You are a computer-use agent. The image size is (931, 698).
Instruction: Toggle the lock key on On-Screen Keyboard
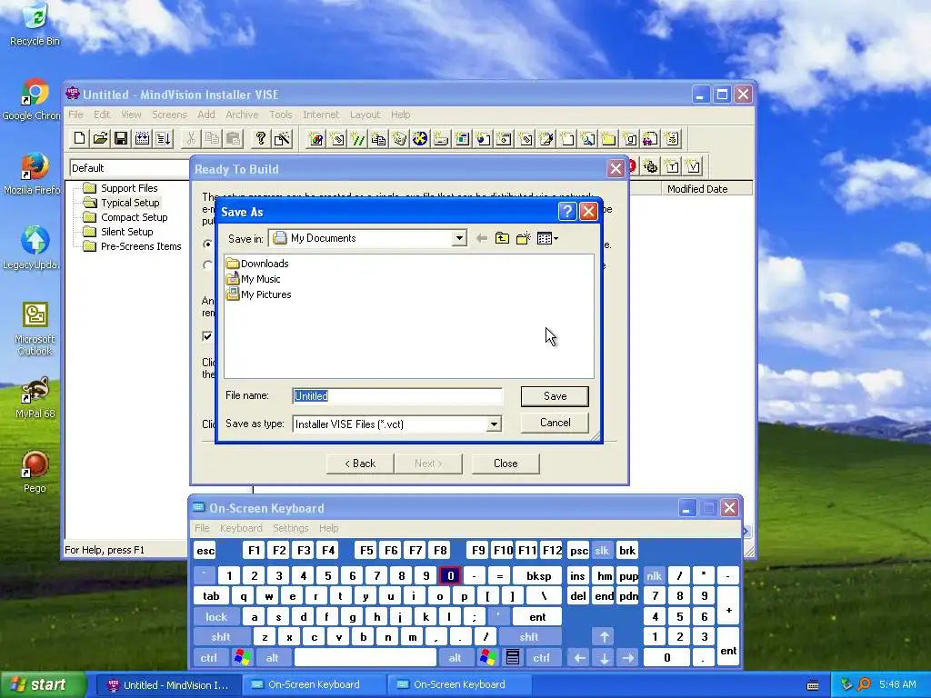(x=216, y=617)
